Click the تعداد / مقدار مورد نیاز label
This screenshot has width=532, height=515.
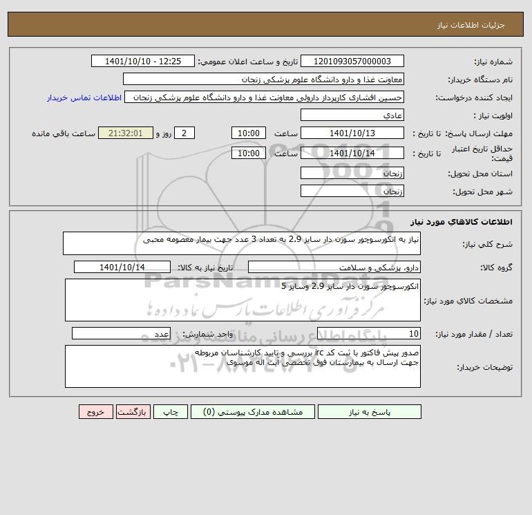click(x=474, y=334)
